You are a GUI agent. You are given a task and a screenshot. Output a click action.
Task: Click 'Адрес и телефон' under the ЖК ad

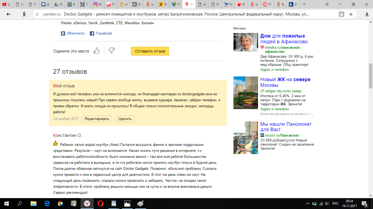click(x=274, y=109)
